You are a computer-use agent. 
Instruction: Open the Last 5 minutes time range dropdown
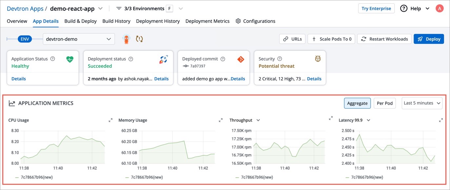pyautogui.click(x=422, y=103)
